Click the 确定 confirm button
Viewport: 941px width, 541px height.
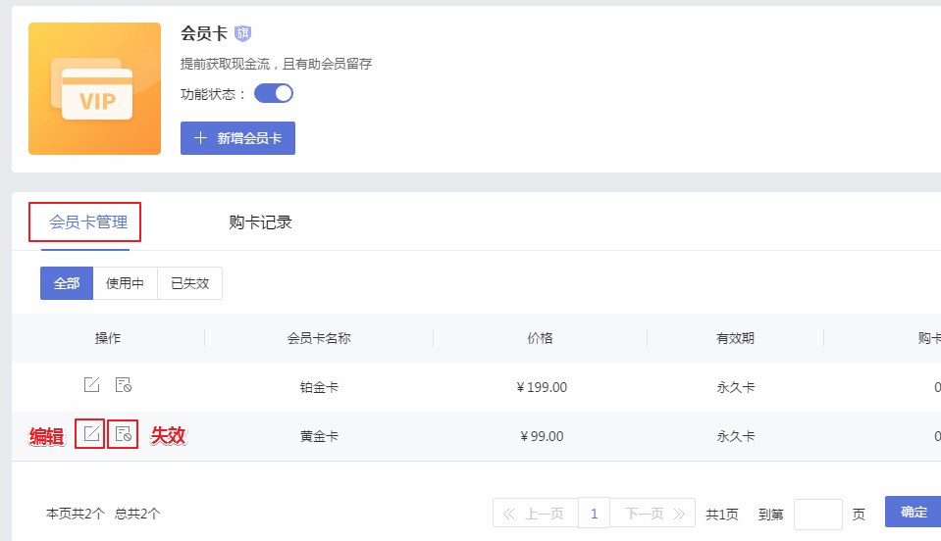coord(914,512)
